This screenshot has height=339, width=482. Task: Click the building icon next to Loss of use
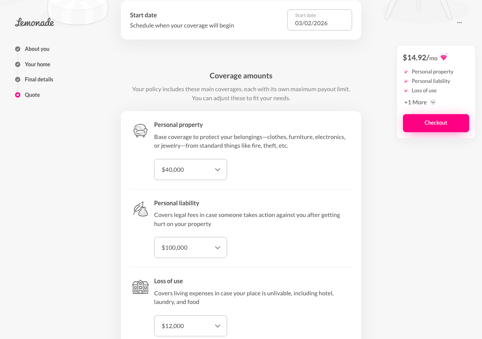click(140, 287)
